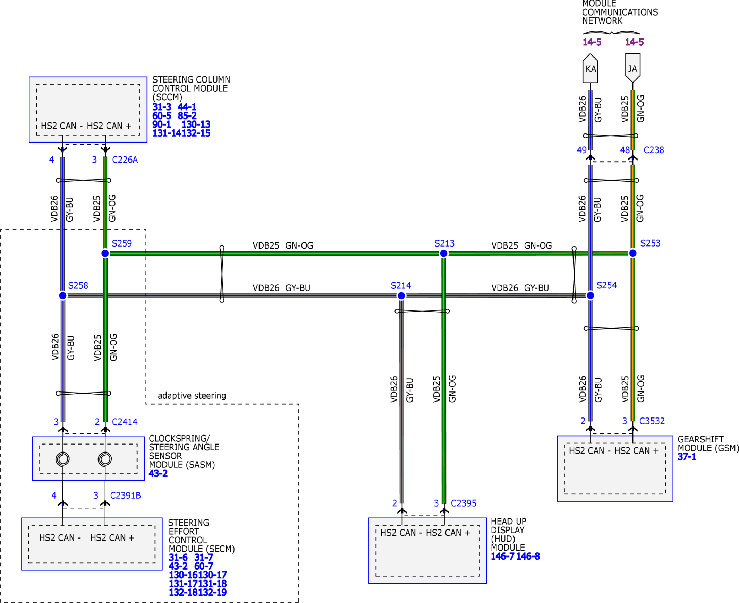Open page reference 44-1 beside SCCM
Image resolution: width=739 pixels, height=603 pixels.
tap(187, 107)
